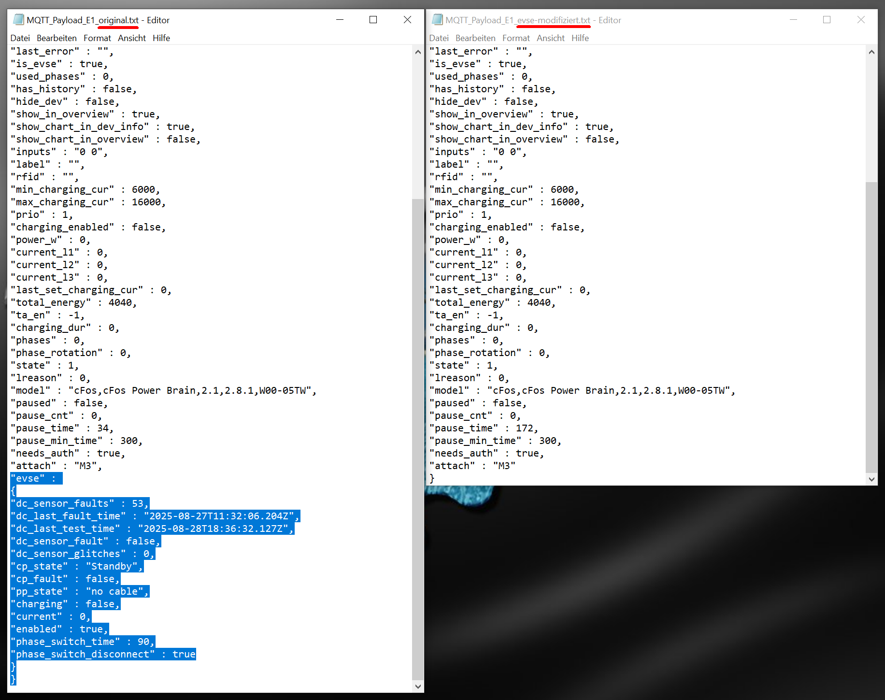Close the evse-modifiziert.txt editor window
Screen dimensions: 885x700
pos(861,20)
